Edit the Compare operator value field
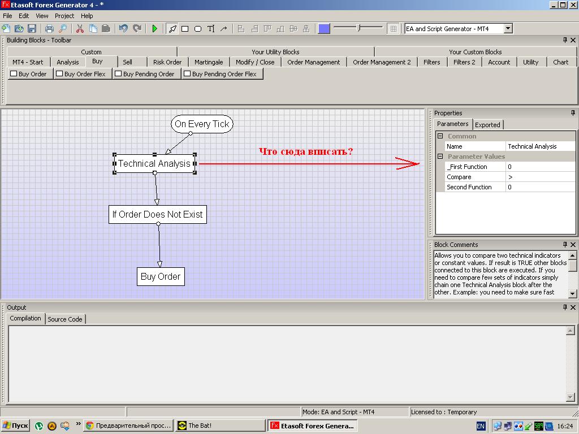The height and width of the screenshot is (434, 579). (540, 177)
